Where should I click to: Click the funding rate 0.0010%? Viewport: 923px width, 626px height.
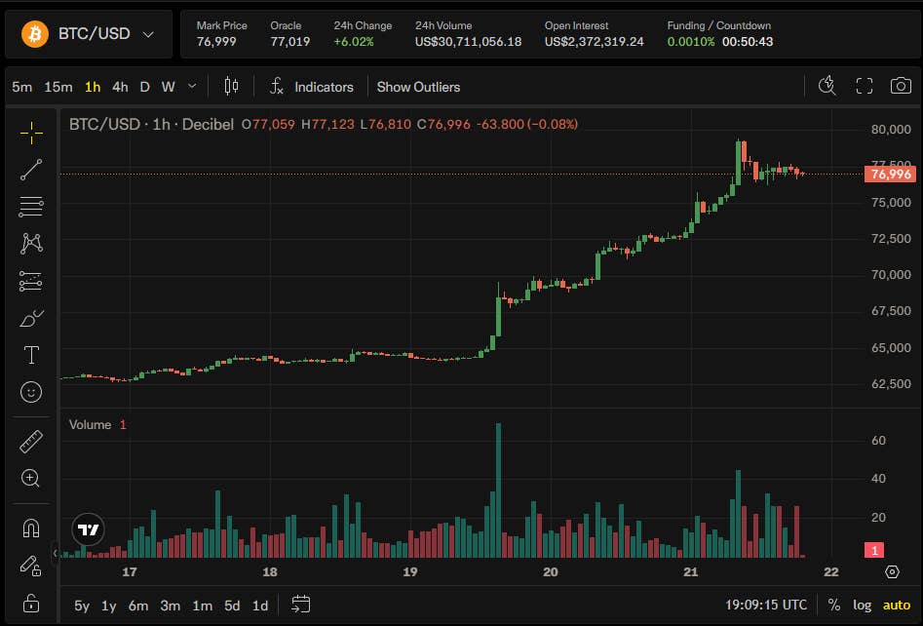(690, 42)
